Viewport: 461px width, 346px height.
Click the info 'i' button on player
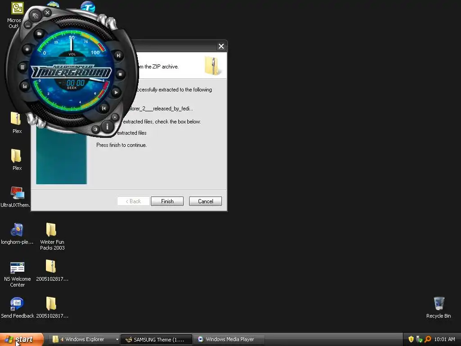pyautogui.click(x=107, y=127)
